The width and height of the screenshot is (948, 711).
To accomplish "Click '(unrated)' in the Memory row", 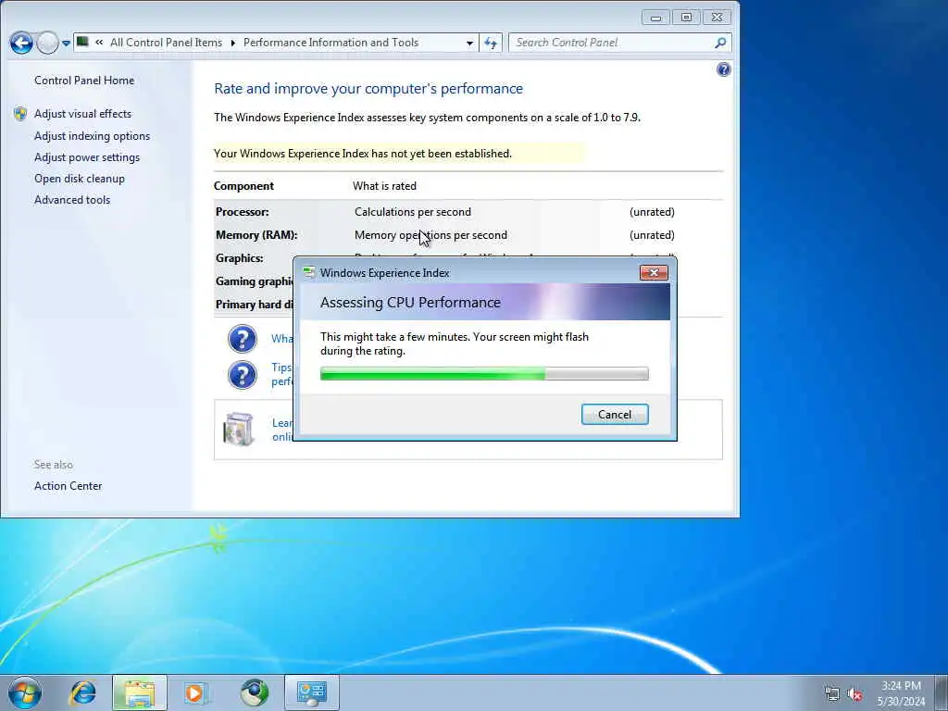I will pyautogui.click(x=652, y=235).
